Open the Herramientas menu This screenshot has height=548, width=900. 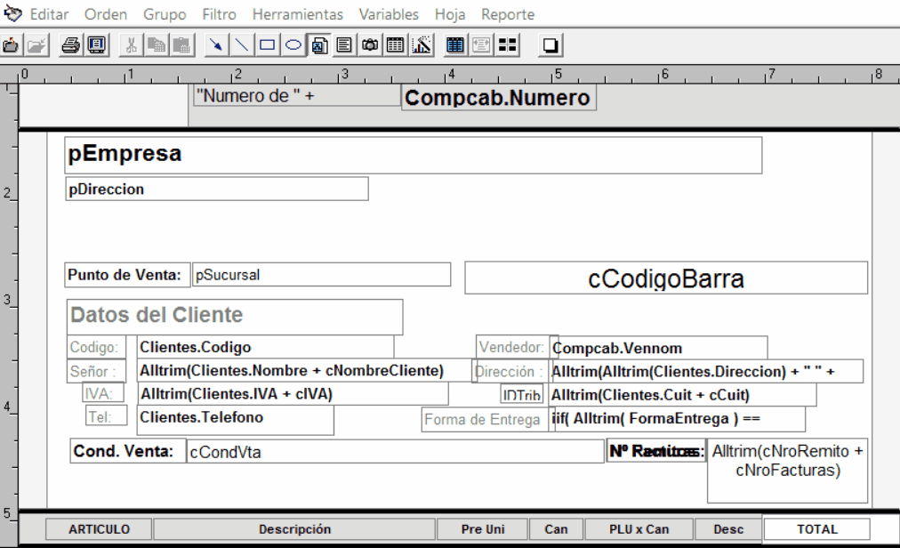pyautogui.click(x=297, y=14)
